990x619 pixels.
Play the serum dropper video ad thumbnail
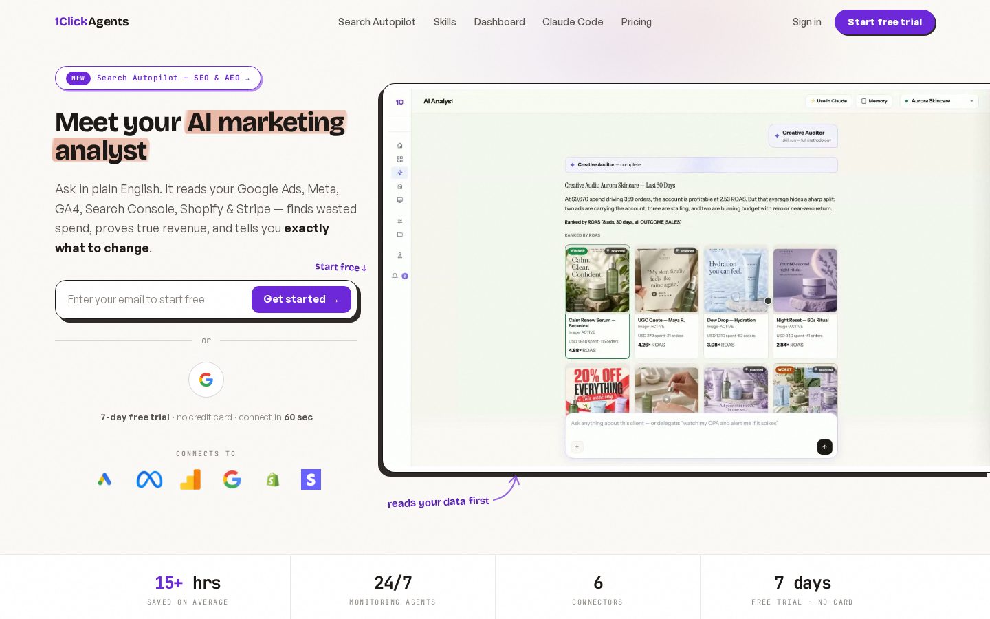[666, 389]
